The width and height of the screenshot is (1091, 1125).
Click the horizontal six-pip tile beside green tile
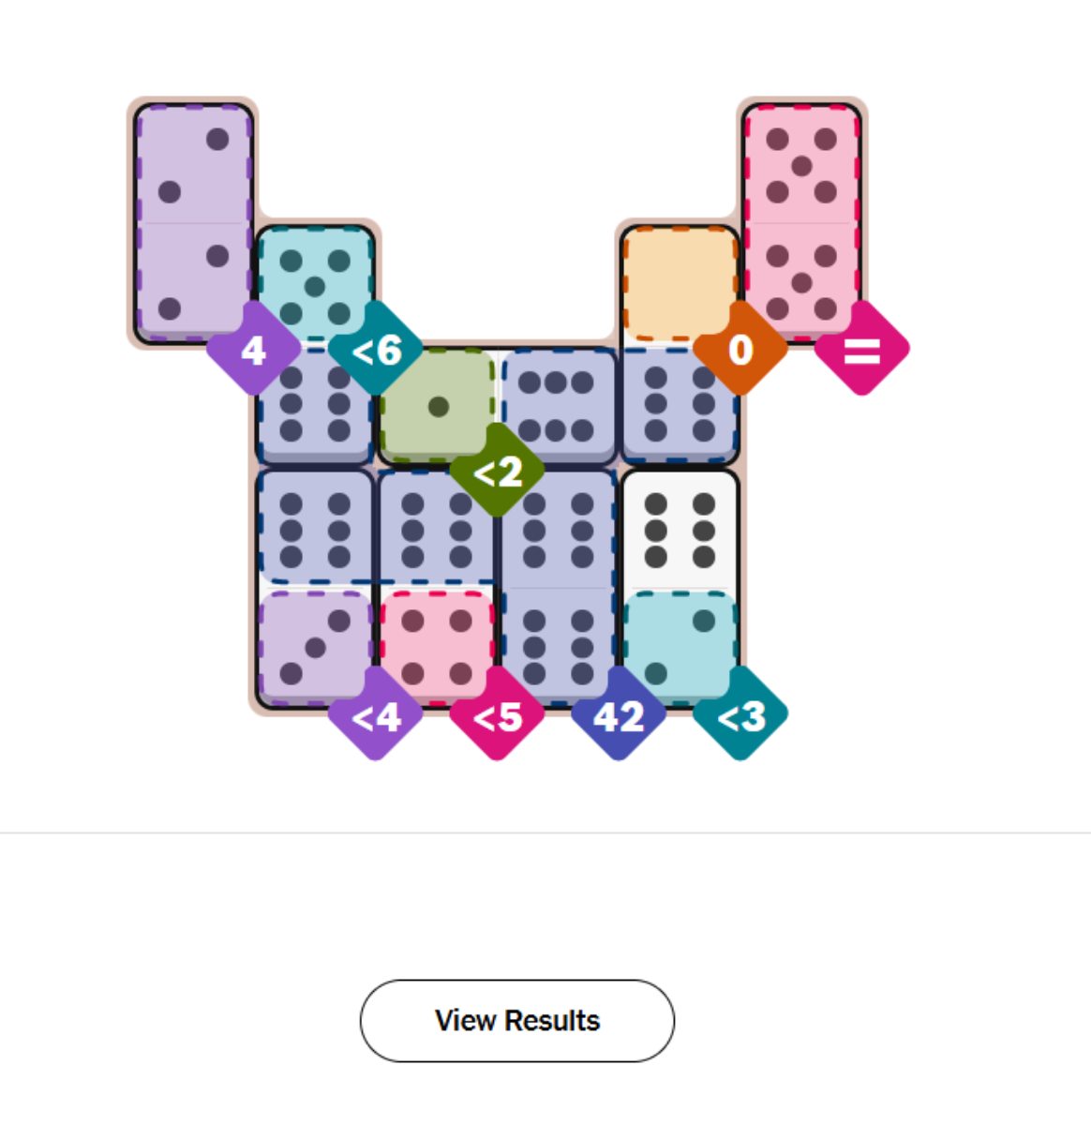[x=559, y=406]
